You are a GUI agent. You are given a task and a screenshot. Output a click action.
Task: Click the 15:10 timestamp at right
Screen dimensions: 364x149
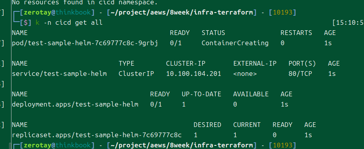tap(348, 23)
